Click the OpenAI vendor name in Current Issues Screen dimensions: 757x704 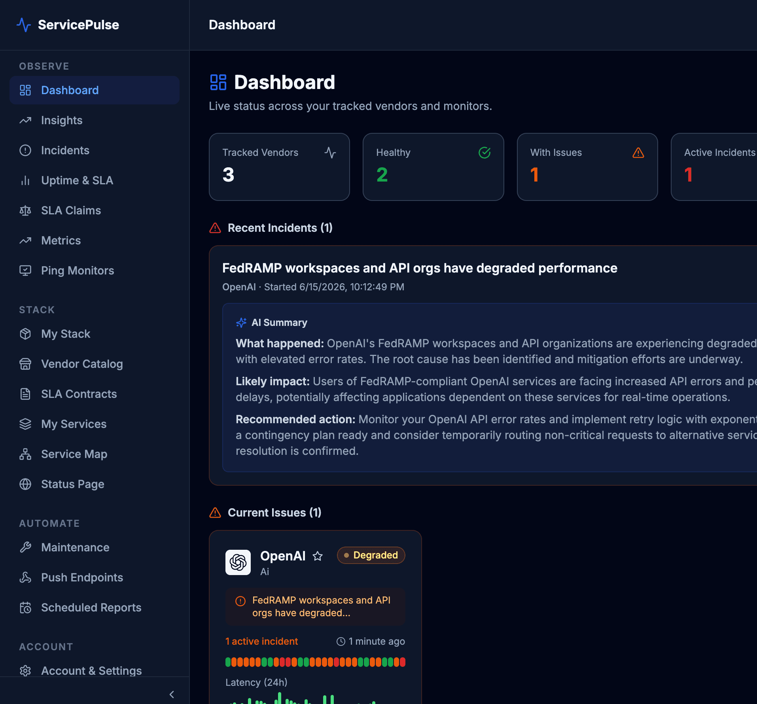[283, 556]
